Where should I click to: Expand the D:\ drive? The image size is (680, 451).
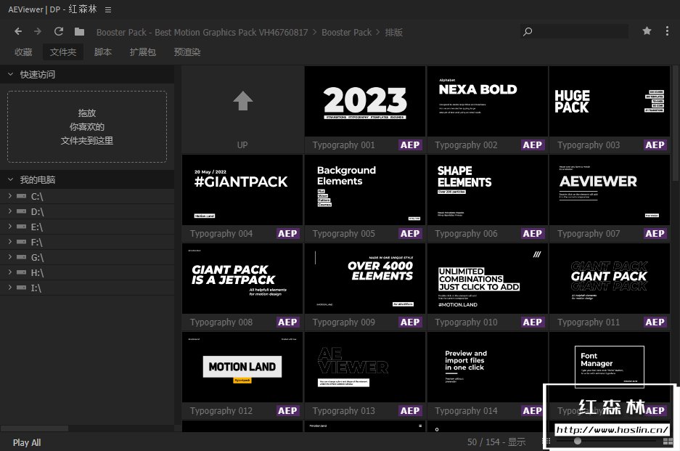click(10, 211)
